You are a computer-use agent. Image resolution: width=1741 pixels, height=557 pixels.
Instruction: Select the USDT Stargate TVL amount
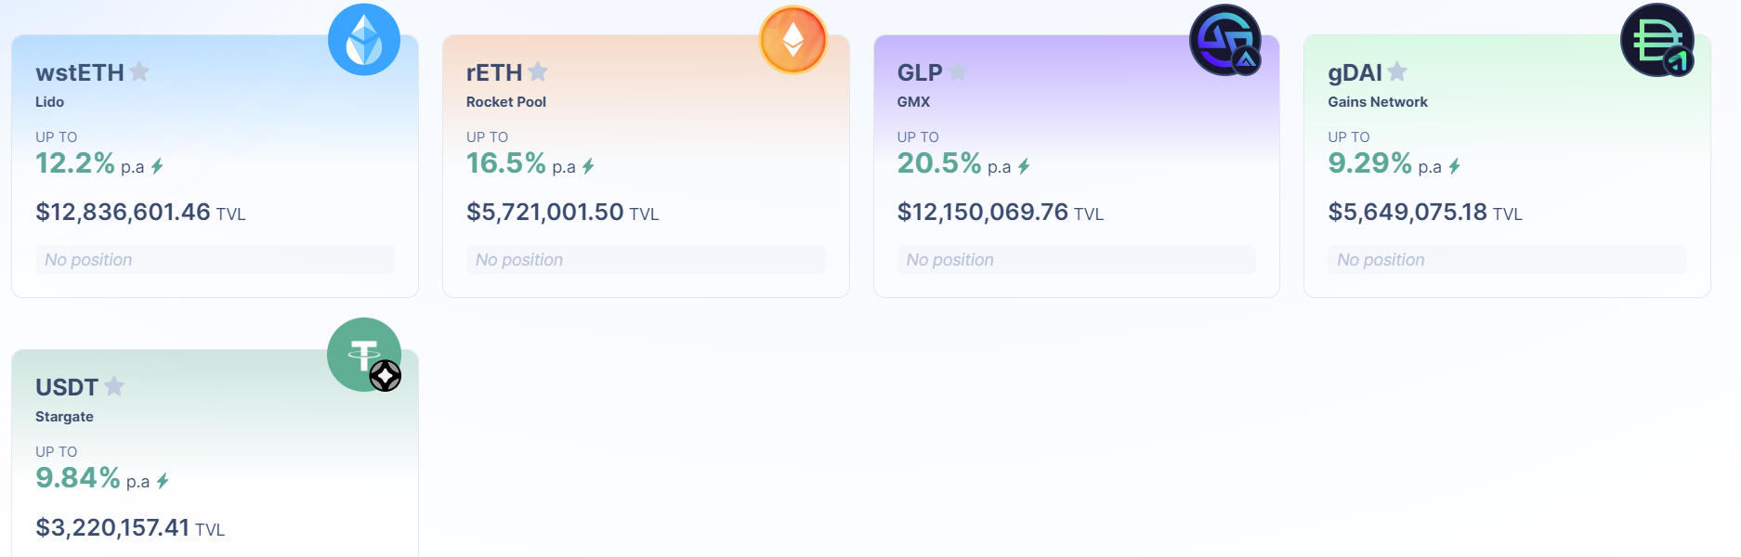[112, 527]
